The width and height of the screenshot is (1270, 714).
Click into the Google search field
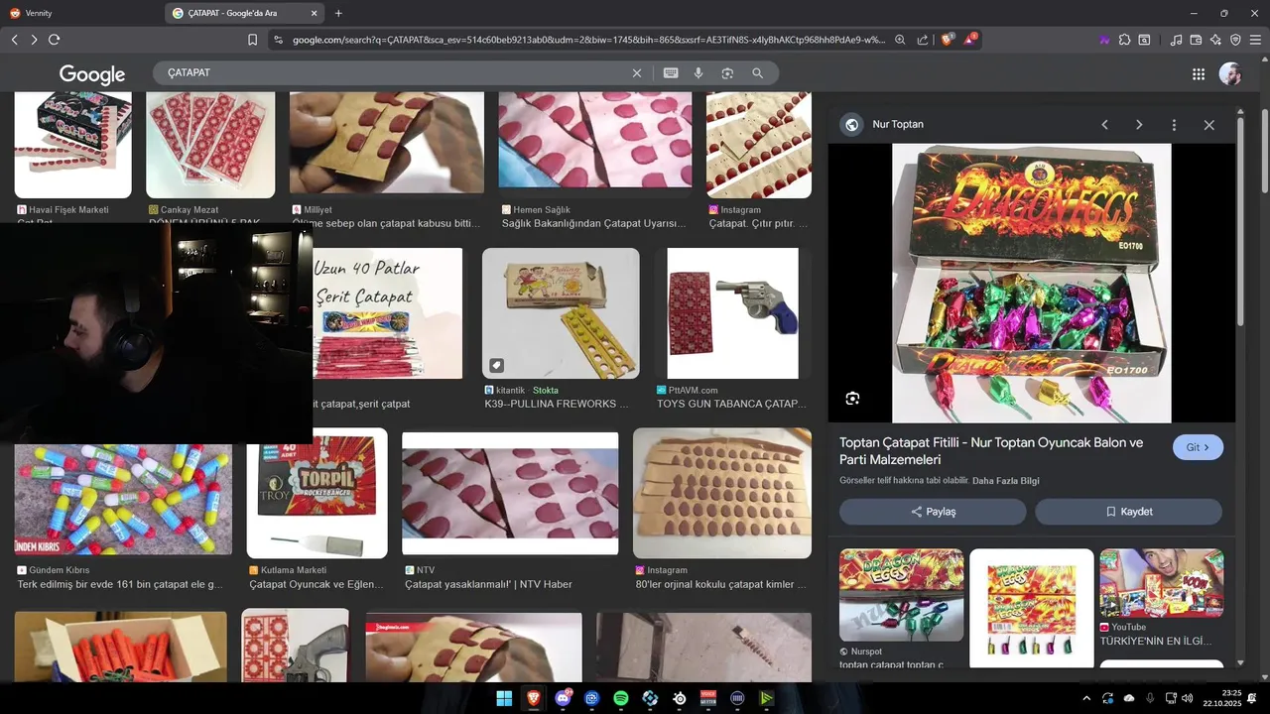pyautogui.click(x=397, y=73)
